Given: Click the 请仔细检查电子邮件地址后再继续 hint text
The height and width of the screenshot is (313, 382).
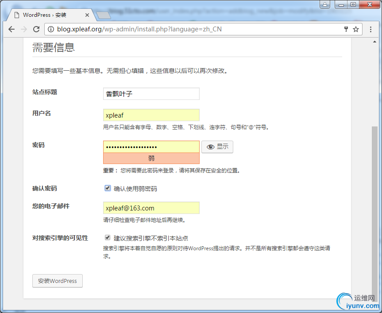Looking at the screenshot, I should [x=145, y=220].
